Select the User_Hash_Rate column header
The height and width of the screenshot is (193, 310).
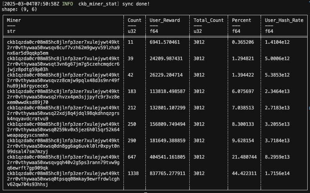click(284, 20)
